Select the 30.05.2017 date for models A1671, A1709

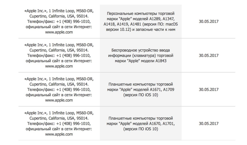click(x=209, y=89)
